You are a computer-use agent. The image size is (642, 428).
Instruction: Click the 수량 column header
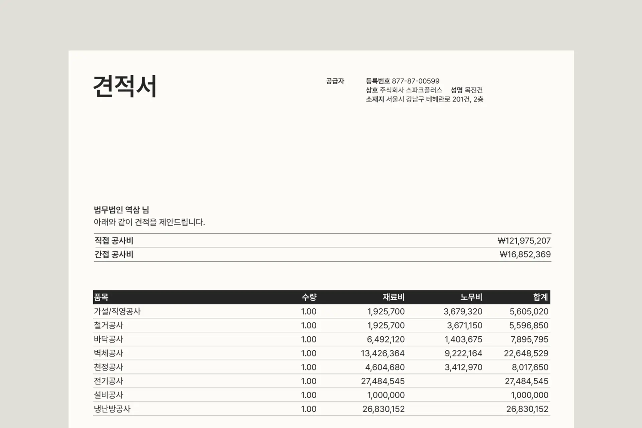pos(309,297)
